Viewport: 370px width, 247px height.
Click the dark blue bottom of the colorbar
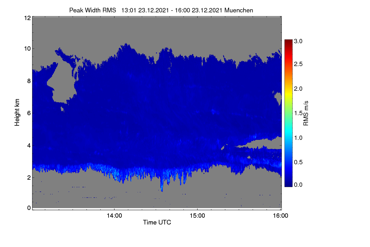[x=288, y=184]
